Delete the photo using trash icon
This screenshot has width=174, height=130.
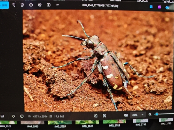(22, 5)
